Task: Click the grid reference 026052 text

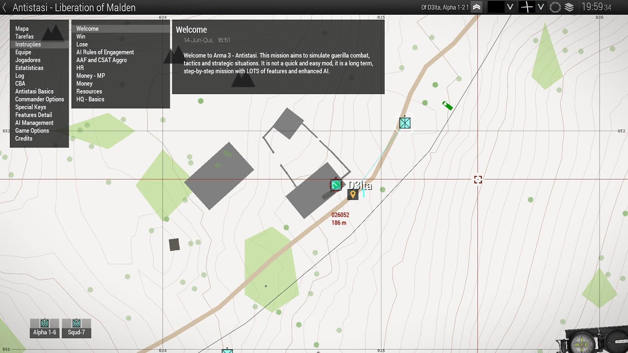Action: pyautogui.click(x=340, y=215)
